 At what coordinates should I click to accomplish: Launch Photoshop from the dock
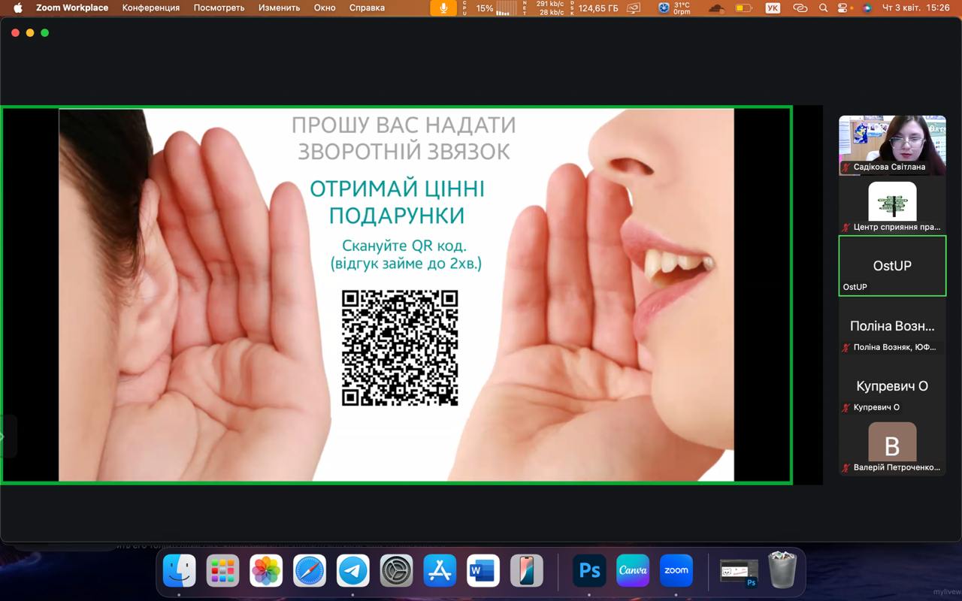point(589,571)
